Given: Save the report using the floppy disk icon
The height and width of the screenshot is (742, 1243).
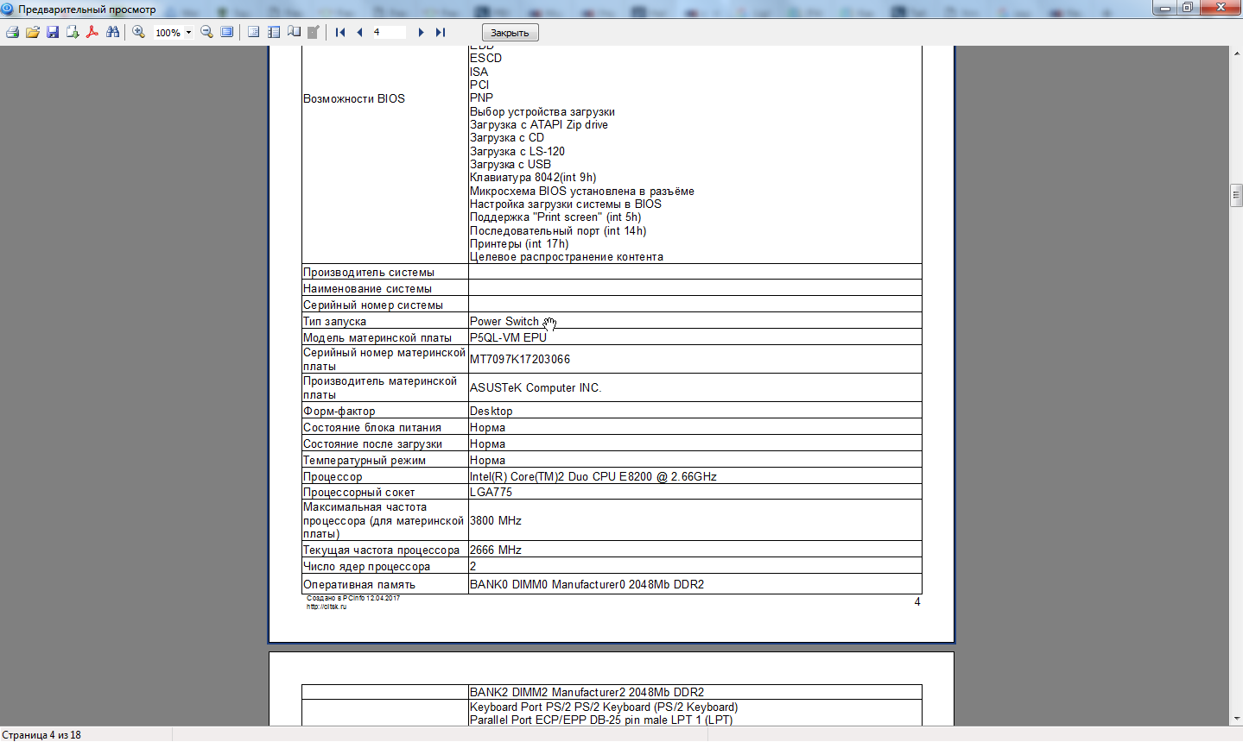Looking at the screenshot, I should 53,32.
